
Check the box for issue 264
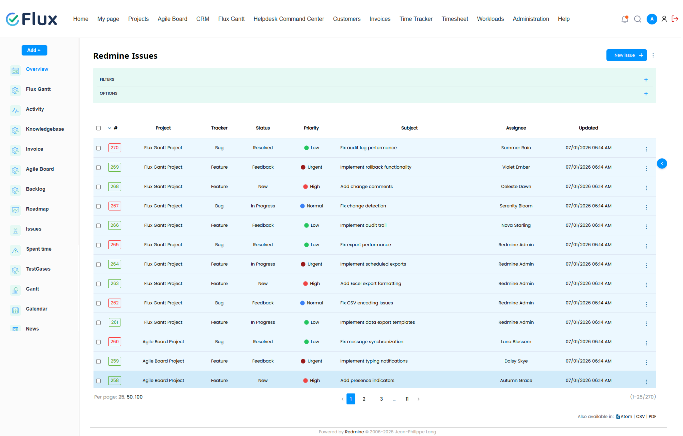pyautogui.click(x=98, y=264)
